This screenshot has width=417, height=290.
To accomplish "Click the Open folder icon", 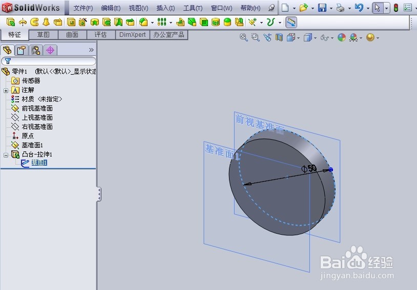I will pyautogui.click(x=303, y=8).
